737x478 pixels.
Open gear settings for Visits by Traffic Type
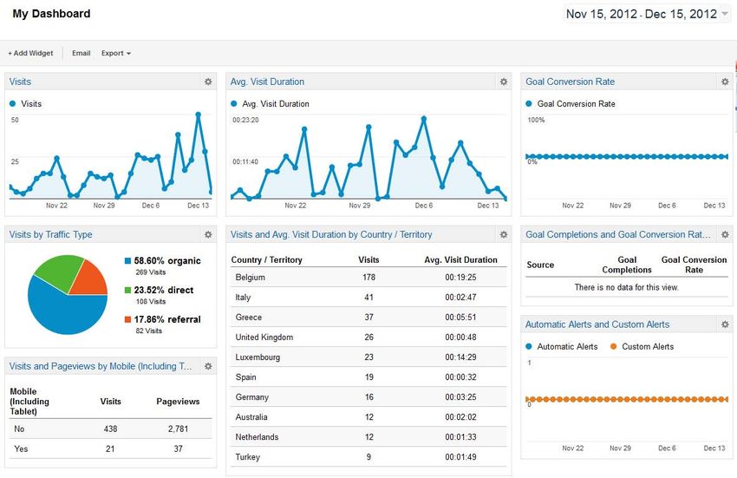pos(208,234)
